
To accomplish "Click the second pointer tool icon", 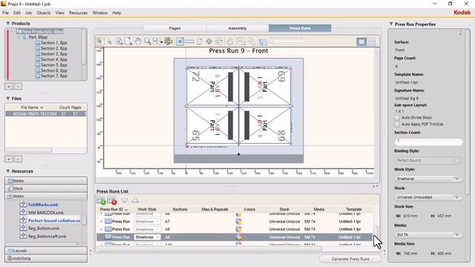I will click(110, 42).
